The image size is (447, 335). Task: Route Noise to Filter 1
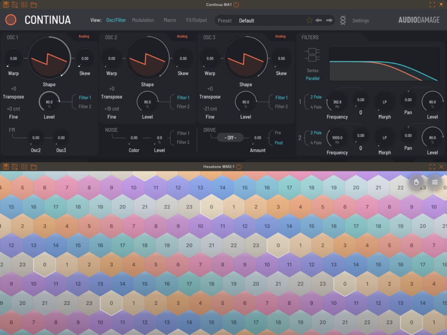(x=183, y=133)
